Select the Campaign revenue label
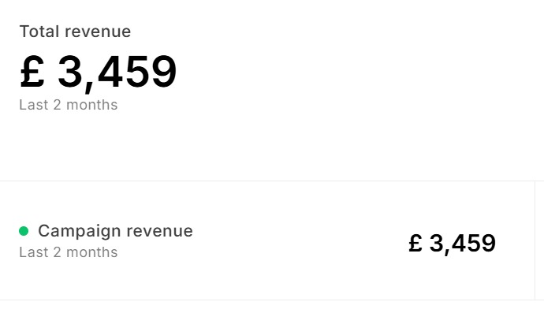This screenshot has height=313, width=544. [115, 231]
